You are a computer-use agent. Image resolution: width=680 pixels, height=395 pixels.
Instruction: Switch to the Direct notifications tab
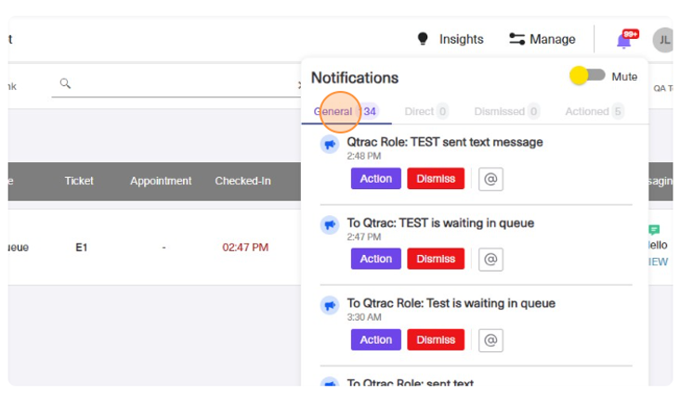coord(419,111)
